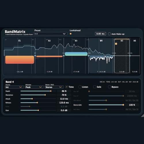Click the orange Lookahead indicator dot
The image size is (144, 144).
(71, 34)
